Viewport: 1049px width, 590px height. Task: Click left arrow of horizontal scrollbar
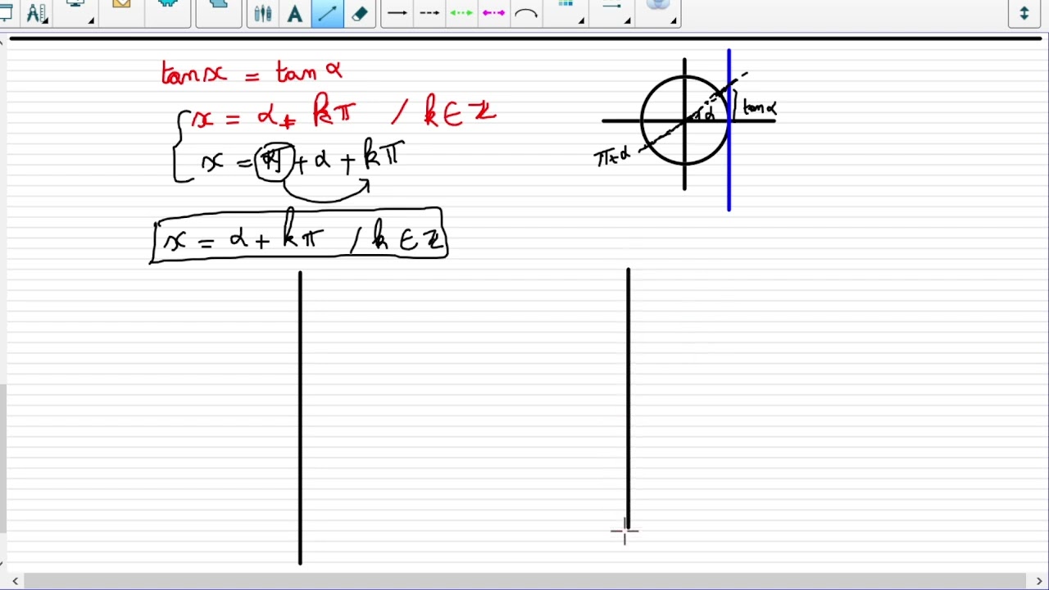point(15,581)
